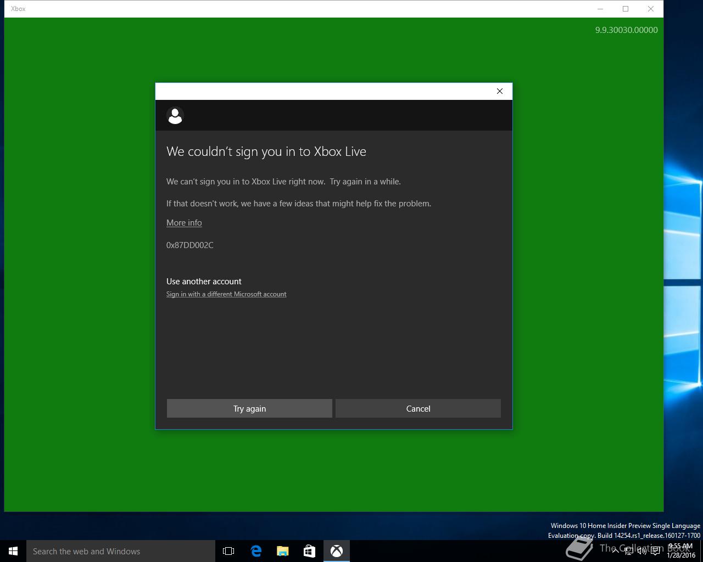Sign in with a different Microsoft account

coord(226,294)
